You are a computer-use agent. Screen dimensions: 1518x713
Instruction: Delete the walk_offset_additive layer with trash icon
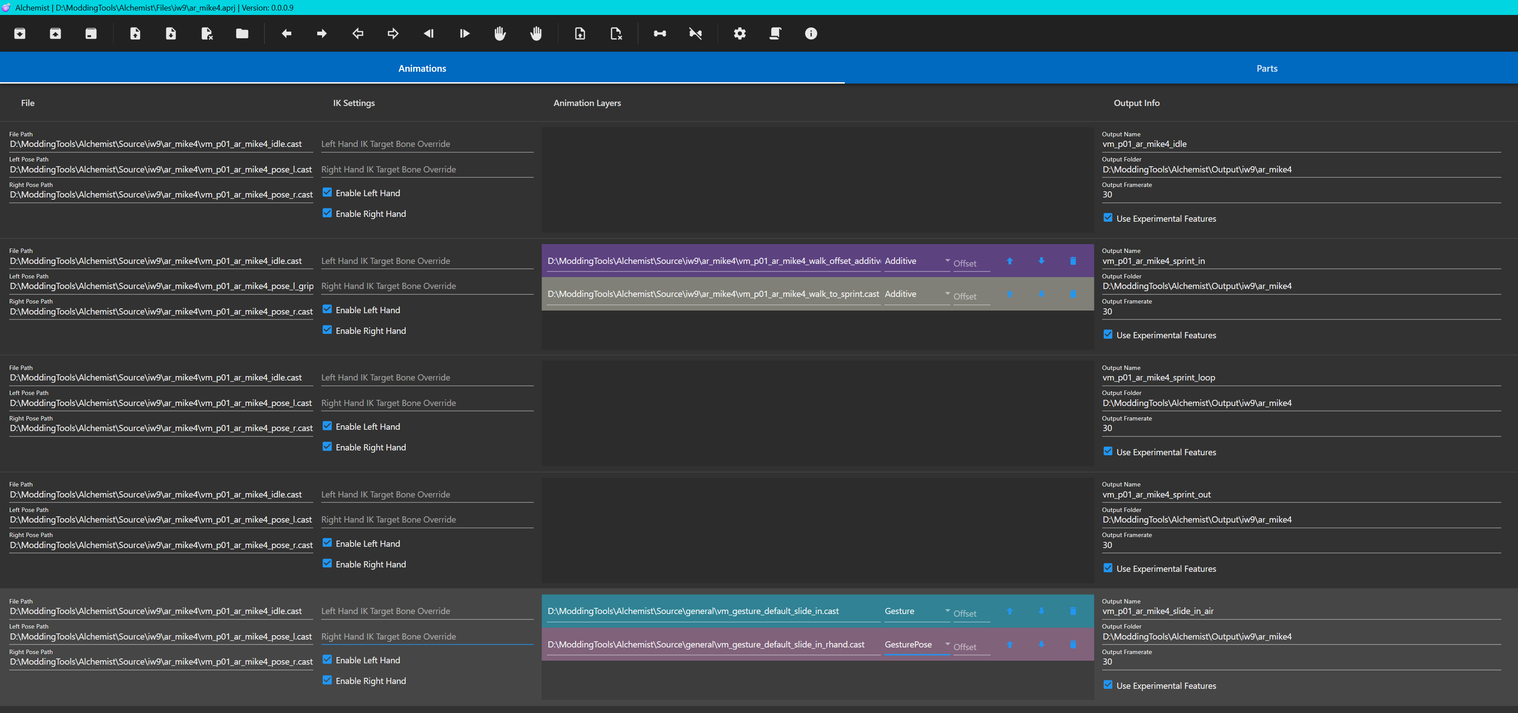[x=1073, y=261]
